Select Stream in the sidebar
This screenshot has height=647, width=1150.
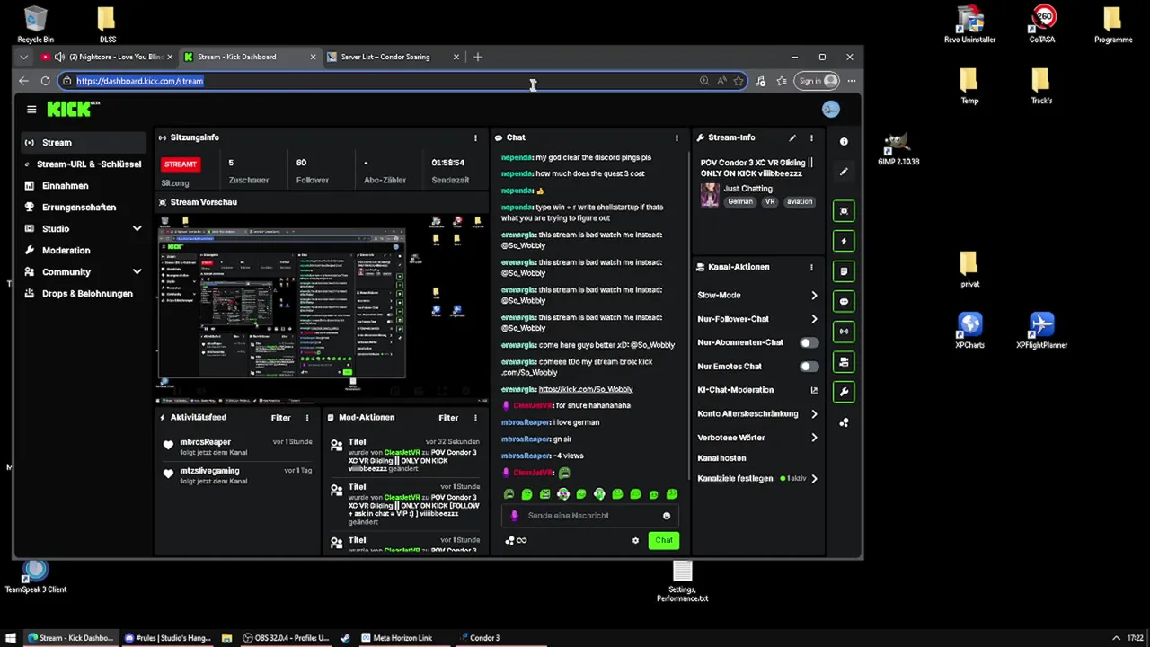pyautogui.click(x=83, y=143)
